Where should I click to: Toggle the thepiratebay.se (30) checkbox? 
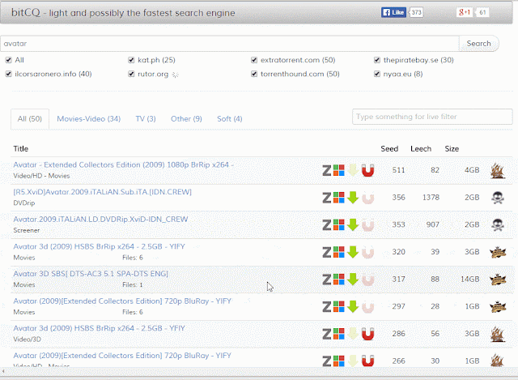377,60
